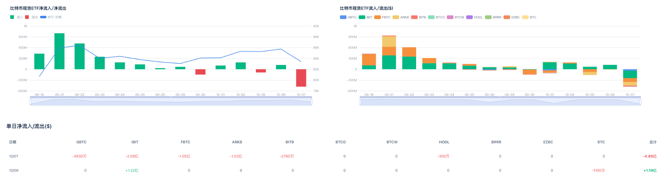This screenshot has height=179, width=661.
Task: Toggle GBTC series in the legend
Action: click(348, 17)
